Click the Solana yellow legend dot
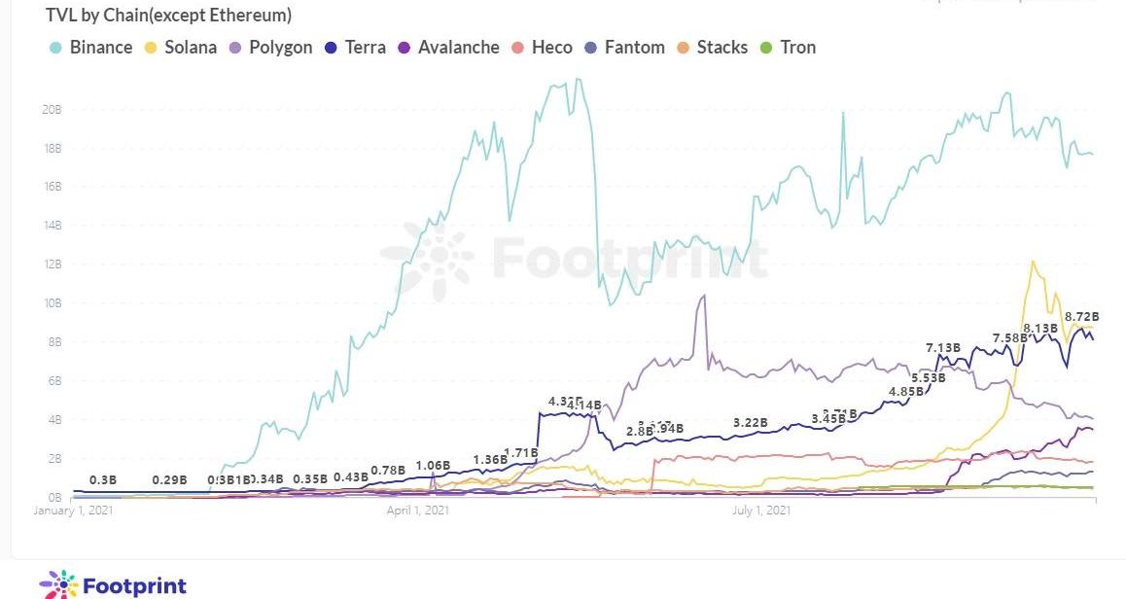 tap(151, 48)
